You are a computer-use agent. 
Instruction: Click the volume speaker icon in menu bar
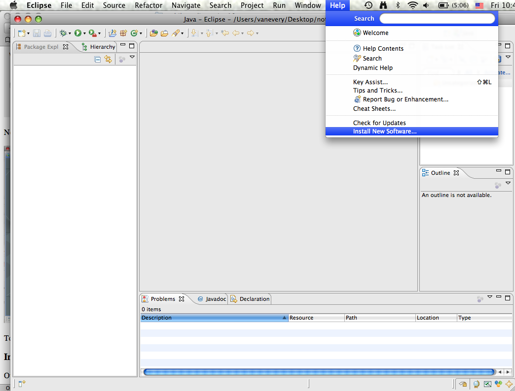(x=426, y=5)
